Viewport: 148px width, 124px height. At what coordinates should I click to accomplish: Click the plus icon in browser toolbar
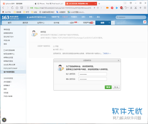coord(140,8)
